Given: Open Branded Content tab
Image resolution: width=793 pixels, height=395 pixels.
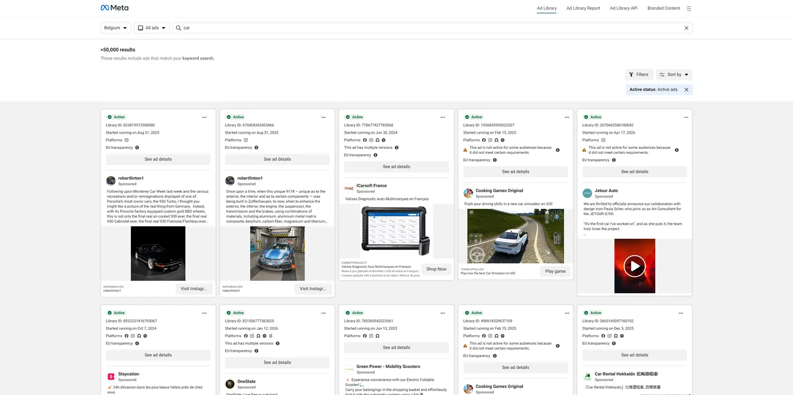Looking at the screenshot, I should [664, 8].
